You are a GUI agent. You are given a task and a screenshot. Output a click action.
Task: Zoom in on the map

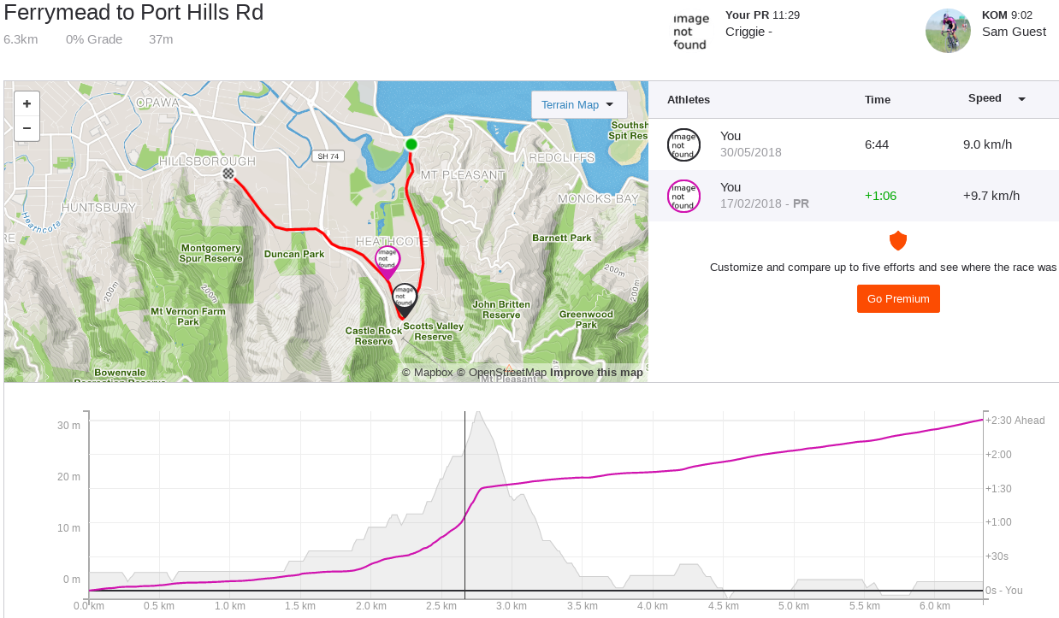coord(27,103)
